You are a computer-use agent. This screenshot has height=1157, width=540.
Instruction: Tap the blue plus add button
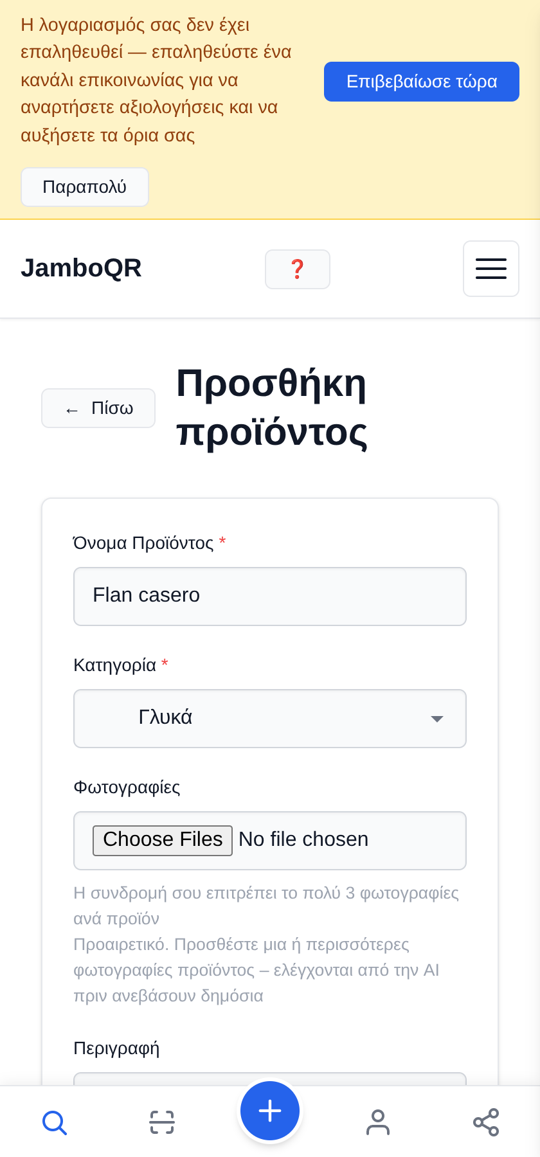pos(270,1111)
